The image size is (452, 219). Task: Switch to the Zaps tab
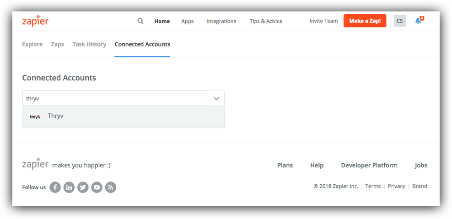(x=57, y=44)
